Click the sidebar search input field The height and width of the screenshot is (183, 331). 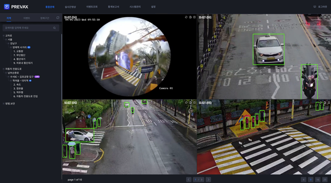pos(31,28)
